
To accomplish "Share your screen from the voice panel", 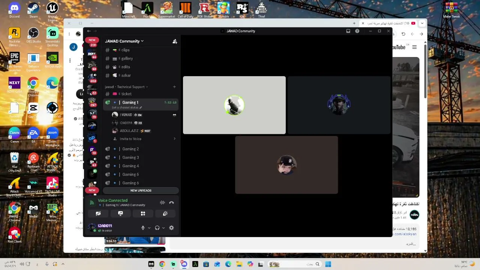I will tap(120, 213).
